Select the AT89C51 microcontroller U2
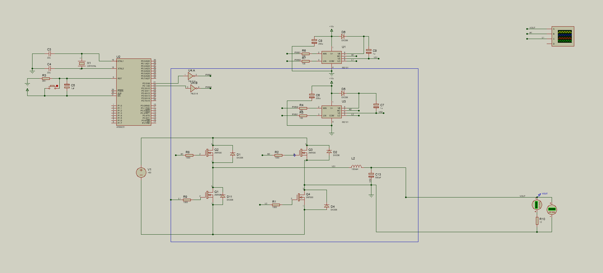This screenshot has height=273, width=603. (134, 92)
